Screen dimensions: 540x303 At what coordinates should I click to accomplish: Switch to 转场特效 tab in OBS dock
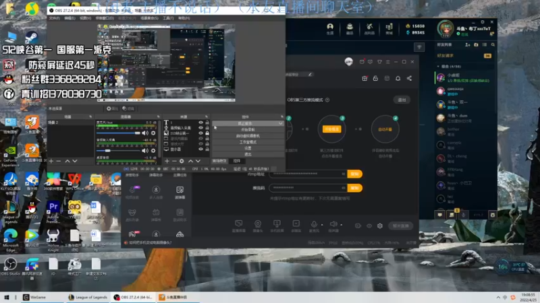219,161
